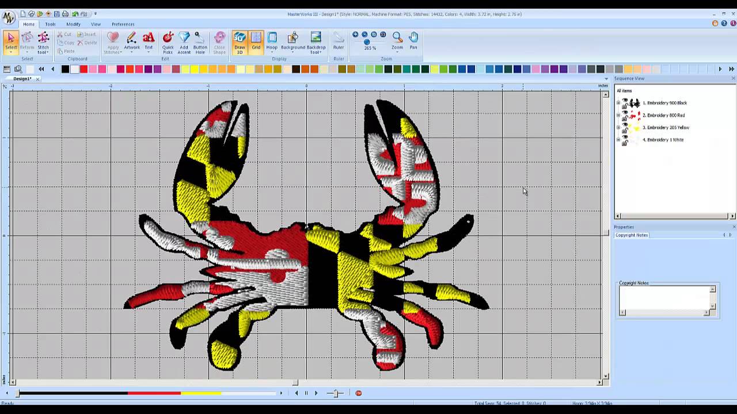This screenshot has width=737, height=414.
Task: Switch to the Home ribbon tab
Action: (29, 24)
